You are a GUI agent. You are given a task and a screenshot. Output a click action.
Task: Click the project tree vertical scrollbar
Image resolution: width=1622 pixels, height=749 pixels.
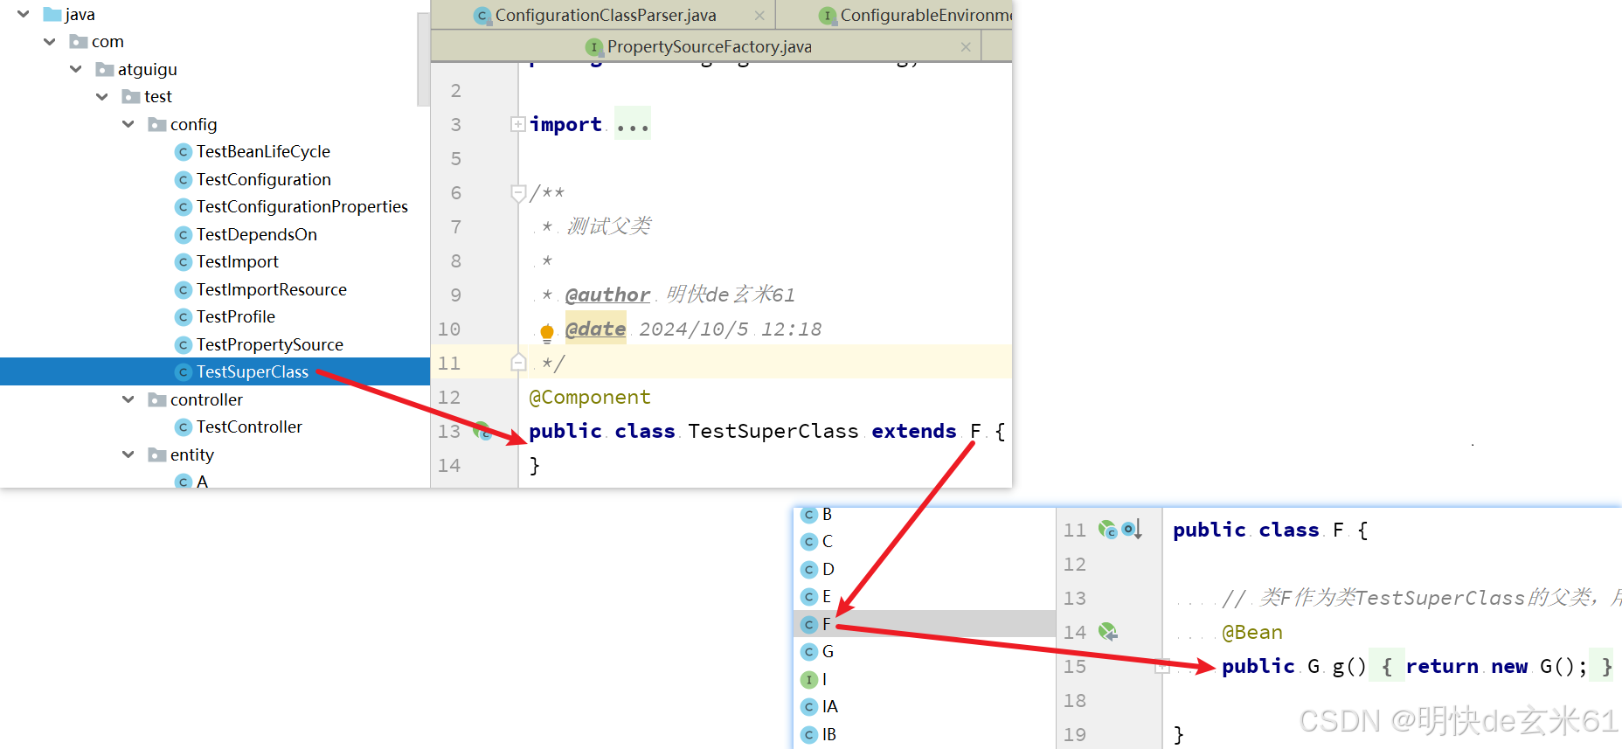(424, 59)
